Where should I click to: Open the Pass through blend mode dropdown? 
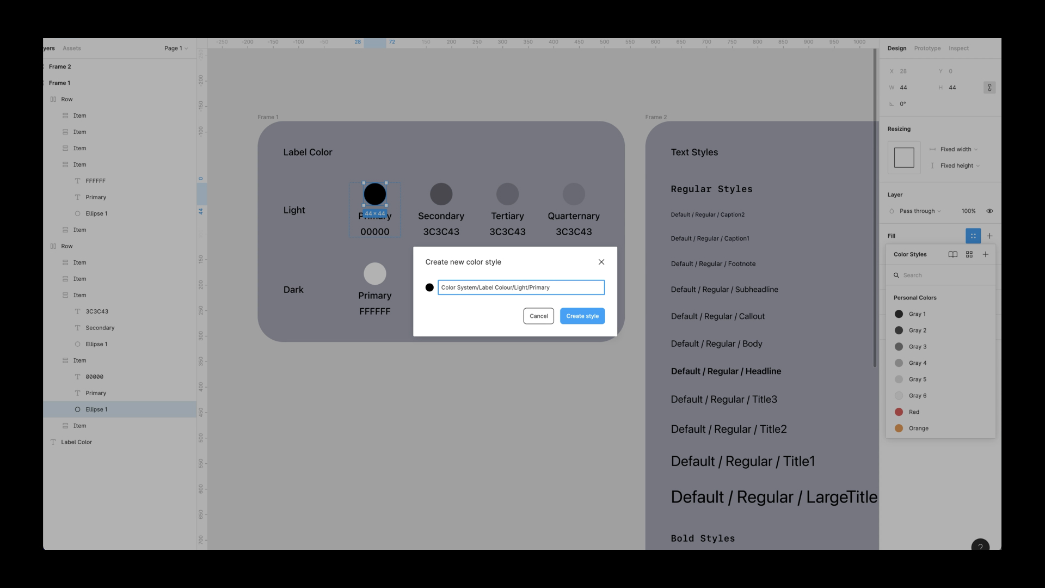pyautogui.click(x=918, y=211)
